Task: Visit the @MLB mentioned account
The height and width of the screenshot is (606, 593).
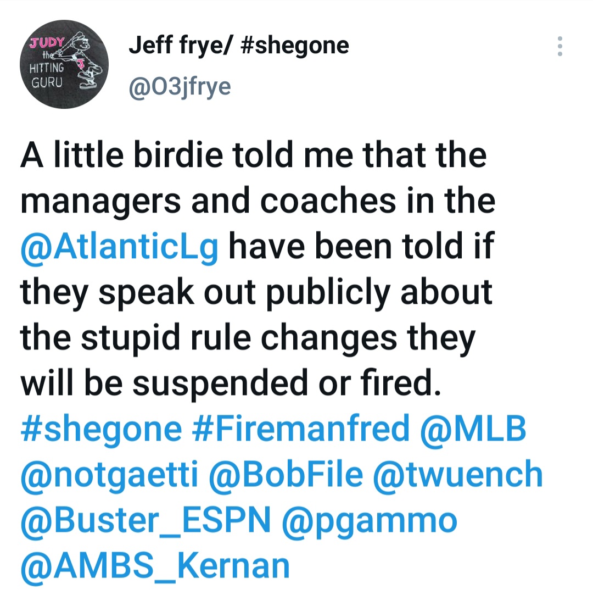Action: coord(472,429)
